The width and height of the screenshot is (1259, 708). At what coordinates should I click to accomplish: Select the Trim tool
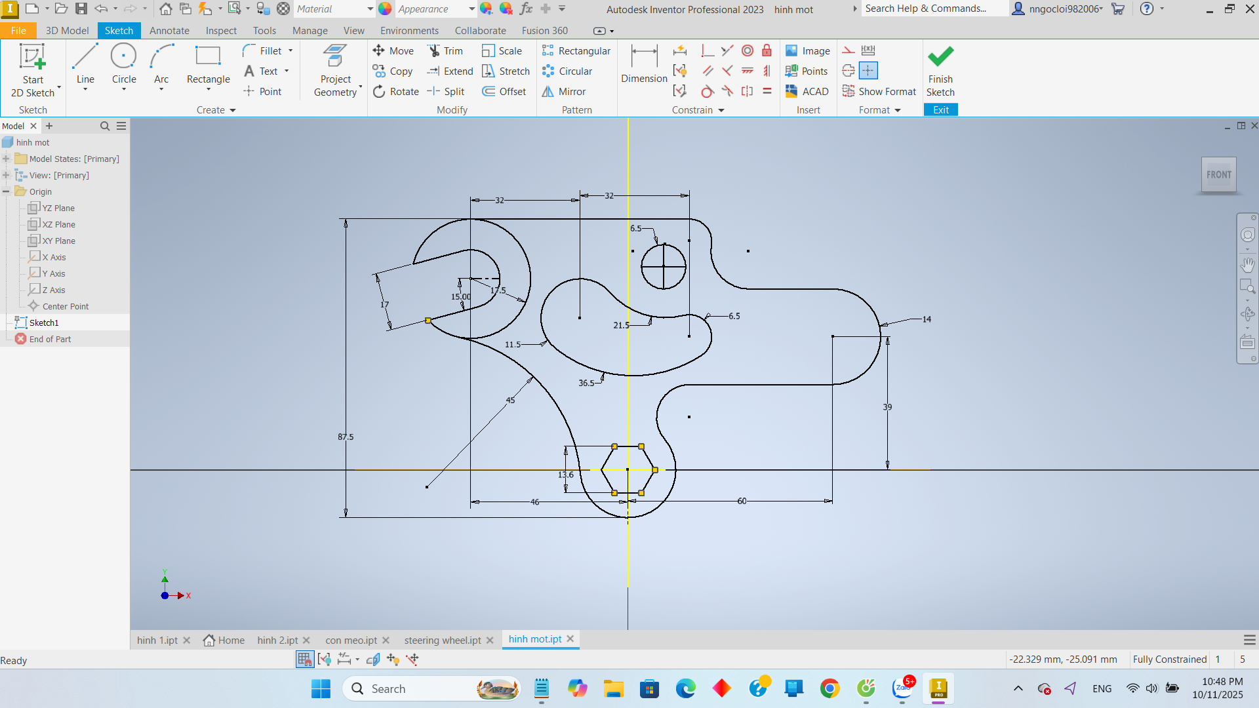[445, 51]
